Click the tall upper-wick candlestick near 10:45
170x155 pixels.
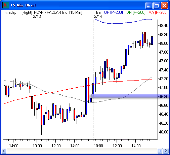tap(105, 58)
